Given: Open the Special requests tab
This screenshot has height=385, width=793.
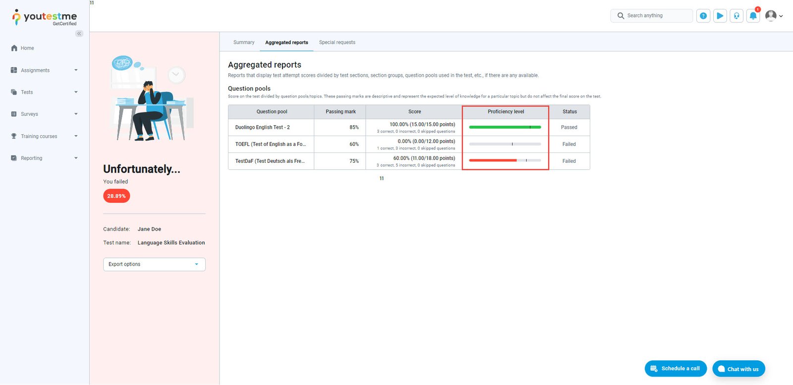Looking at the screenshot, I should coord(337,43).
